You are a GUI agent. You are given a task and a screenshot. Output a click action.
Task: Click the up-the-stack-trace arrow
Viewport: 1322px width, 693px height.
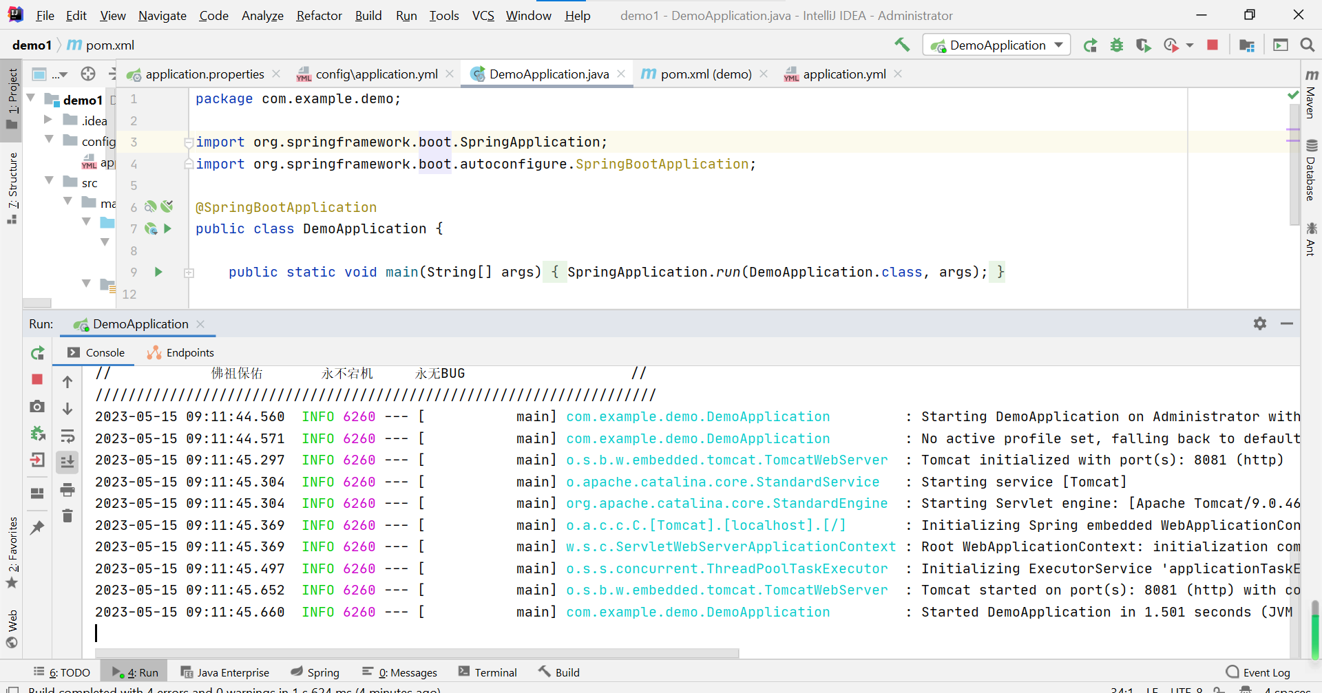coord(67,382)
